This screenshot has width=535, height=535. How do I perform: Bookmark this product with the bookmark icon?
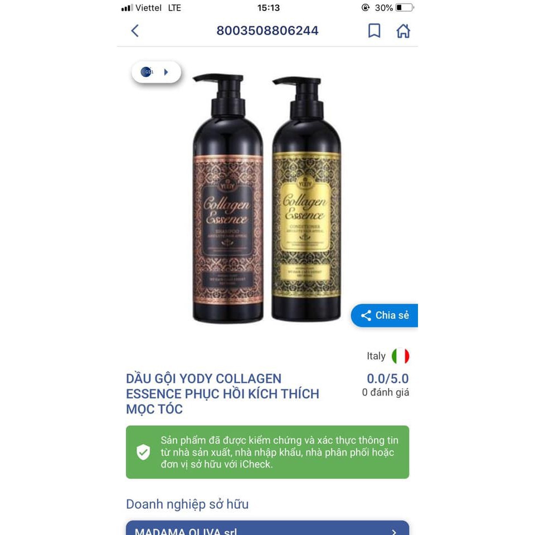(374, 31)
